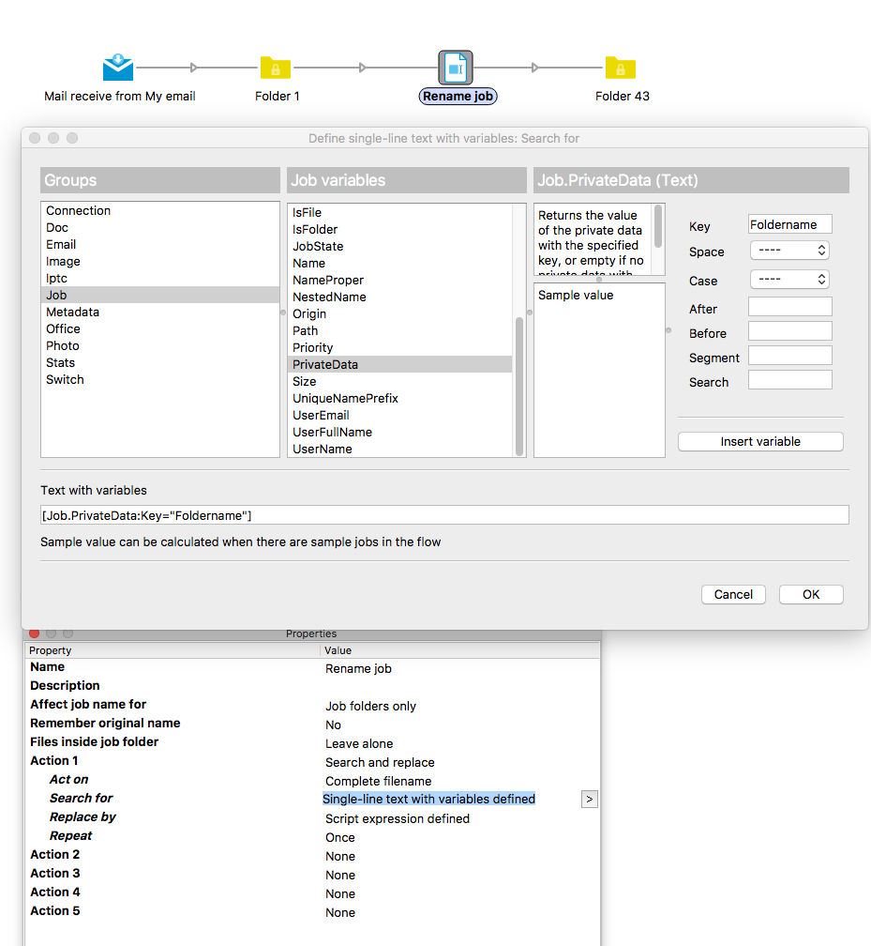Expand Search for value with the arrow button
The width and height of the screenshot is (871, 946).
(589, 799)
